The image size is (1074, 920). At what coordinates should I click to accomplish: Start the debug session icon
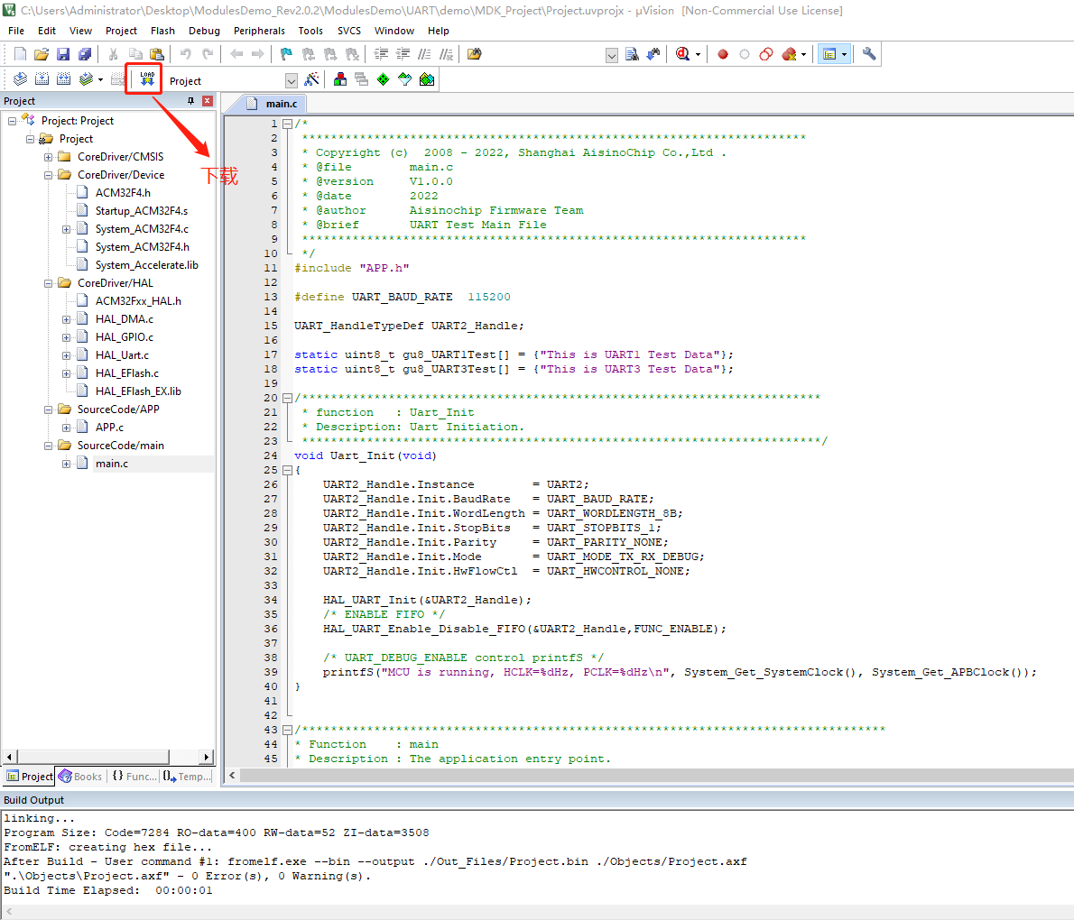click(683, 54)
